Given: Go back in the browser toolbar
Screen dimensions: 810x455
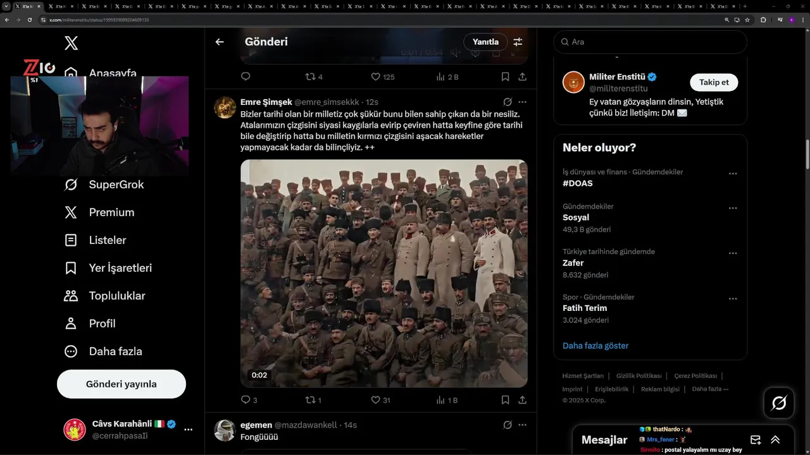Looking at the screenshot, I should point(6,20).
